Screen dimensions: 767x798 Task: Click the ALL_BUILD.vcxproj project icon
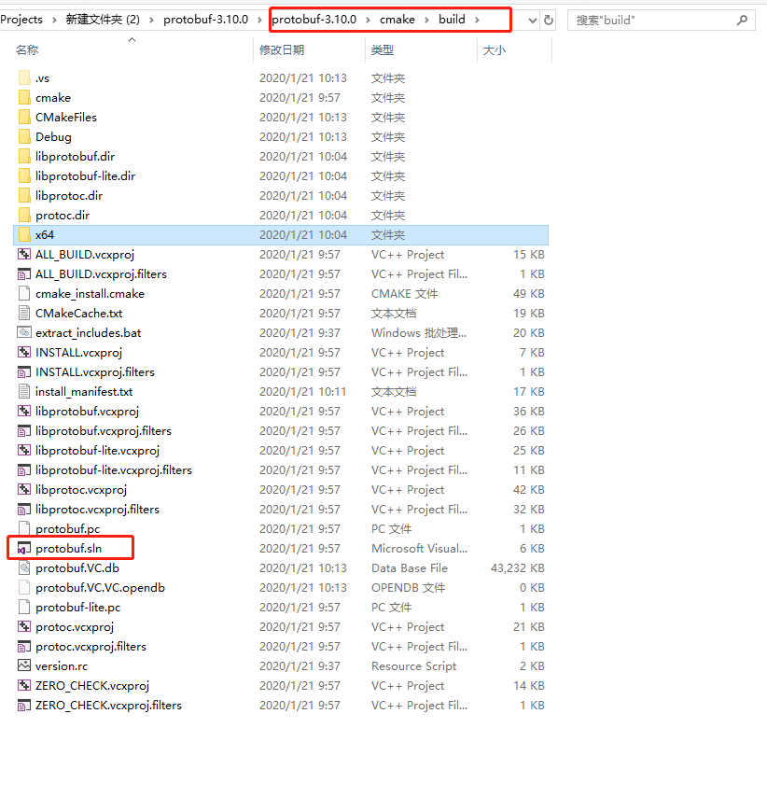coord(24,254)
